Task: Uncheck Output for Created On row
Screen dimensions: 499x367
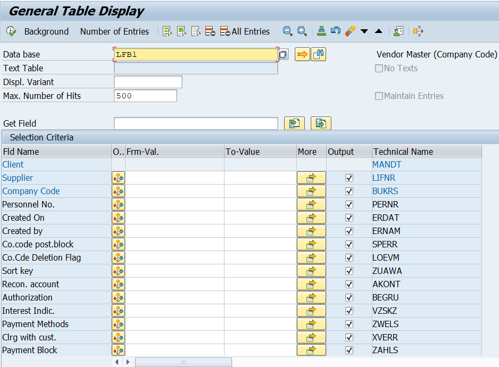Action: coord(349,218)
